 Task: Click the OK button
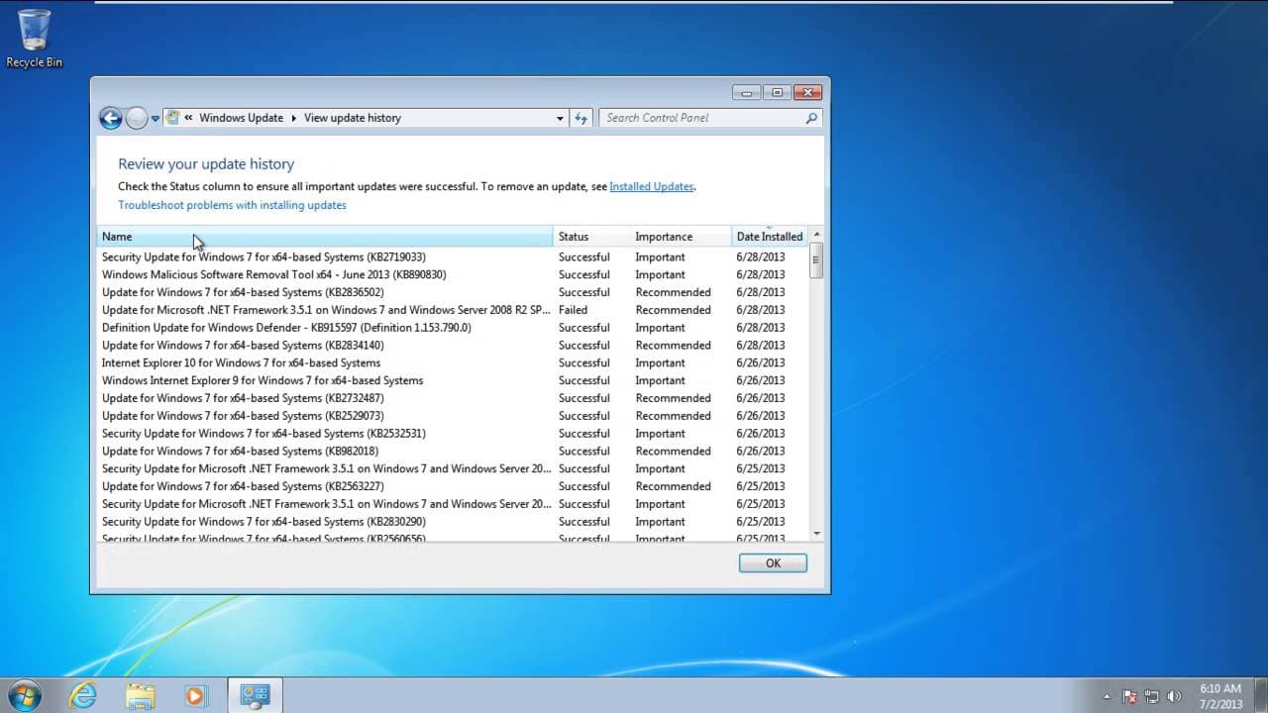click(x=773, y=562)
